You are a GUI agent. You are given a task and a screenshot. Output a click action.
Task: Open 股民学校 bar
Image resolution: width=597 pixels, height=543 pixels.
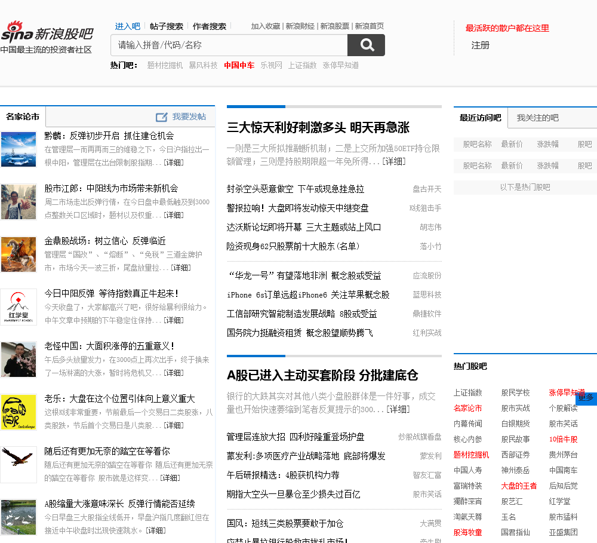click(x=516, y=393)
